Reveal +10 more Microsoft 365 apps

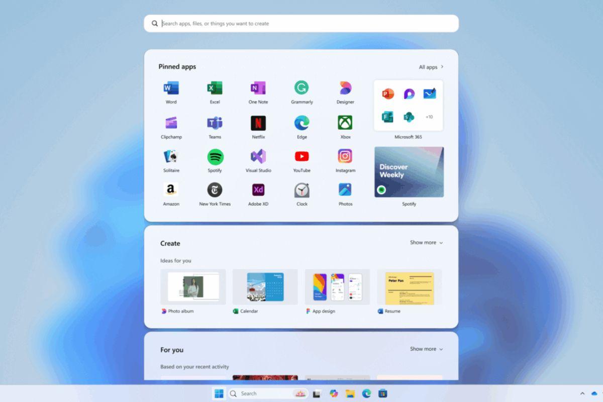pos(429,117)
